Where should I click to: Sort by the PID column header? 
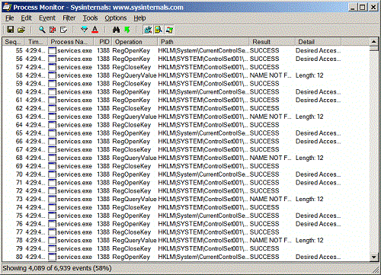(103, 42)
